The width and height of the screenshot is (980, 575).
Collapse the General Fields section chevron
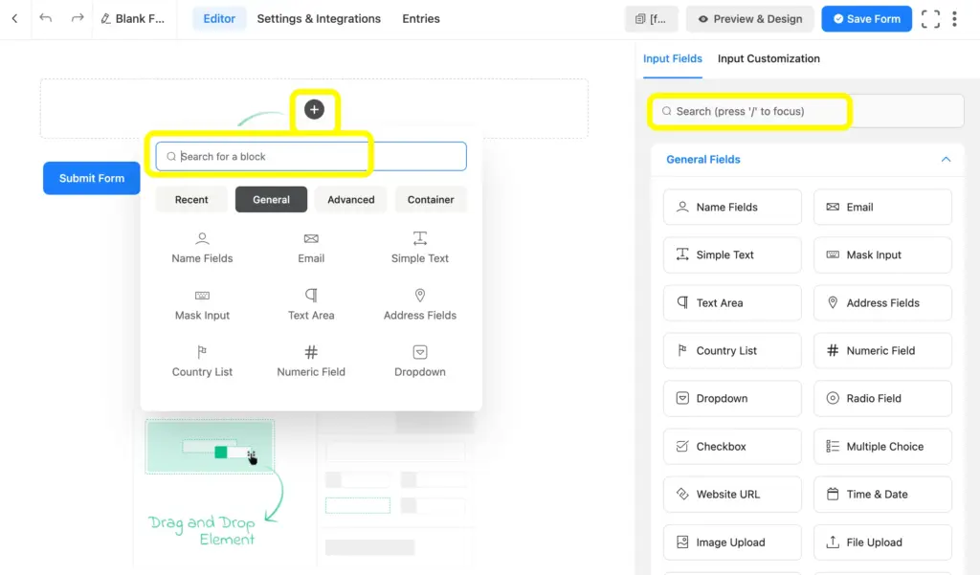point(946,159)
